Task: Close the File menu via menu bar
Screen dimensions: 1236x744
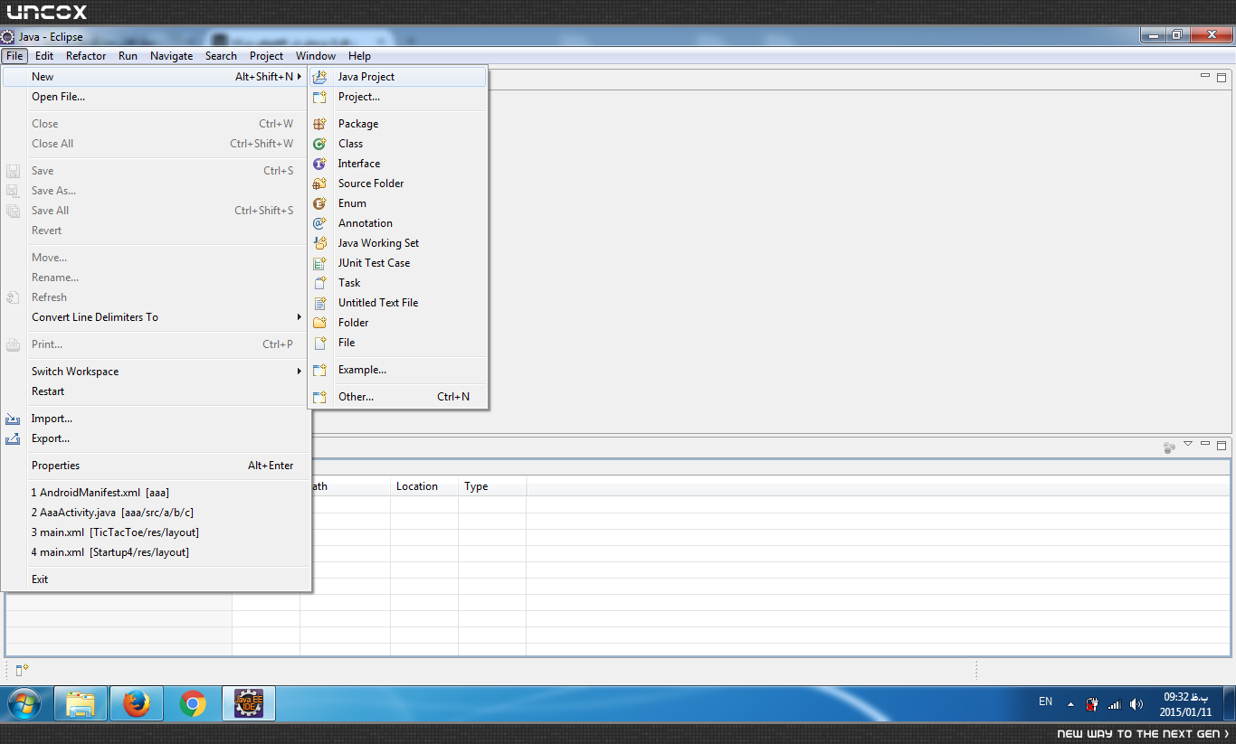Action: pos(14,56)
